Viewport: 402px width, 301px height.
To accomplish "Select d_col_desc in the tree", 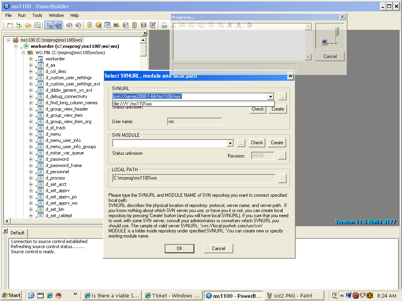I will tap(56, 71).
